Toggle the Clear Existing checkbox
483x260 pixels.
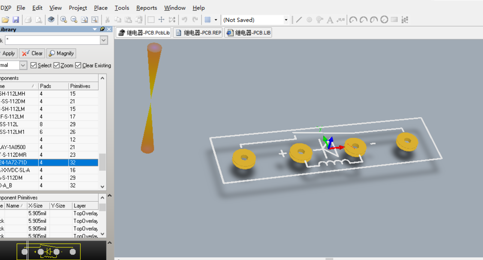coord(78,65)
